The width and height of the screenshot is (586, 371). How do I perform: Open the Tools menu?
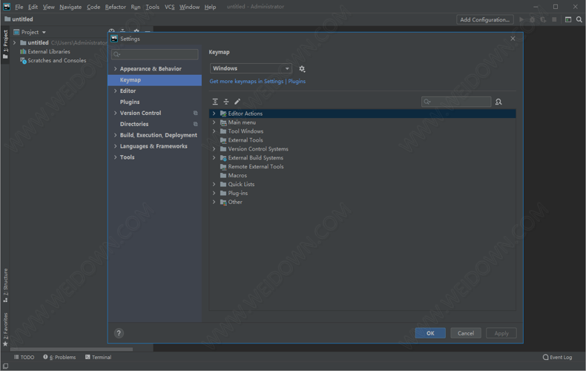(152, 7)
